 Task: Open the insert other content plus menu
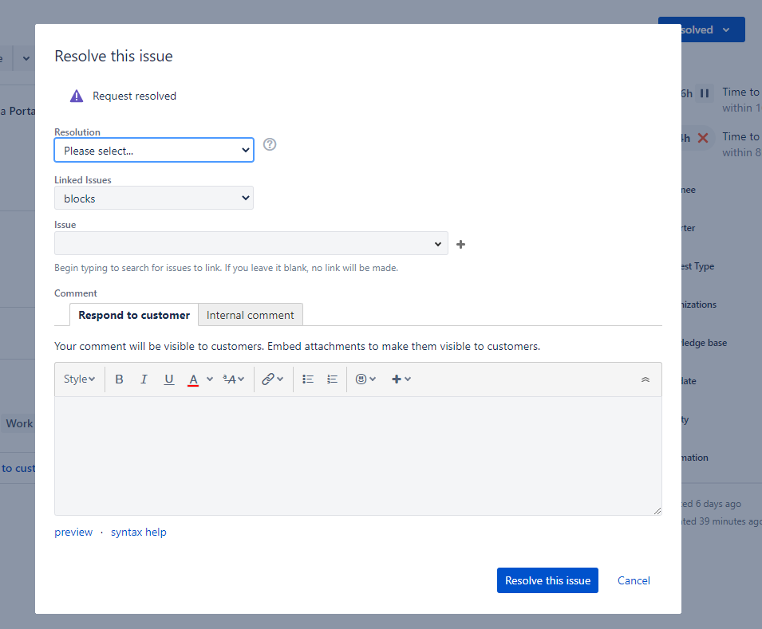[401, 379]
